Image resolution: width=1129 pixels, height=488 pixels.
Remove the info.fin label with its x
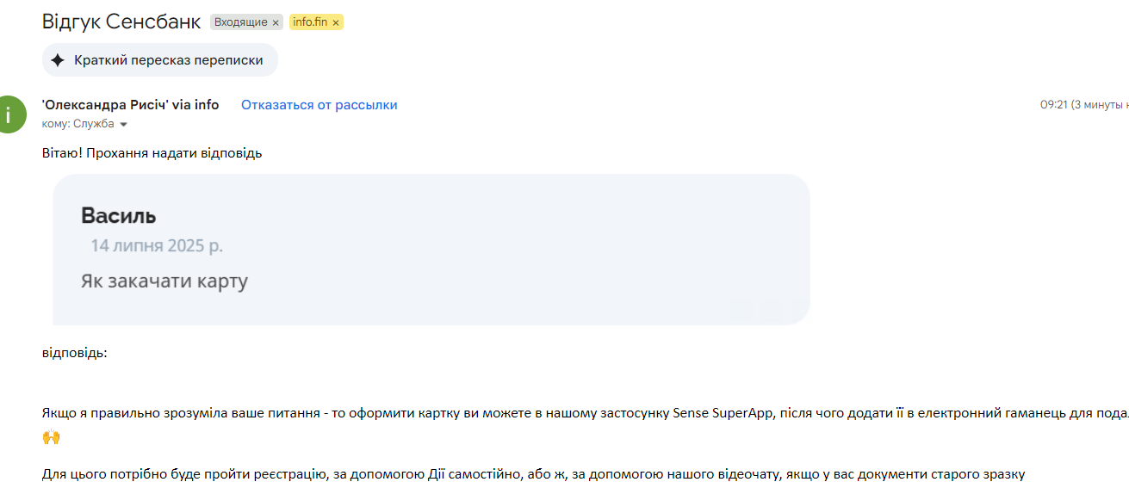pyautogui.click(x=336, y=22)
